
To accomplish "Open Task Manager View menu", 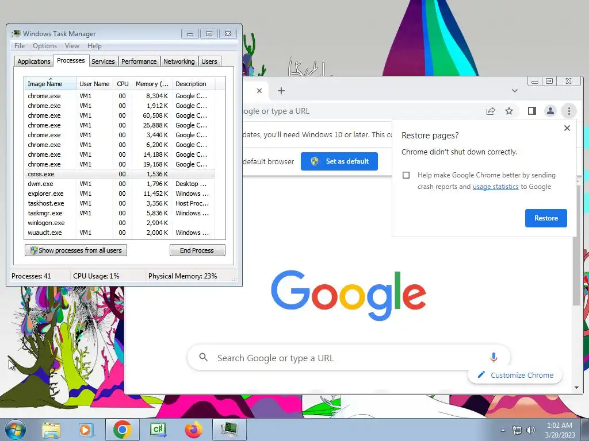I will (x=72, y=46).
